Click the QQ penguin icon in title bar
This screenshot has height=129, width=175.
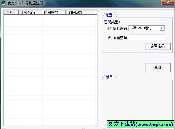3,3
